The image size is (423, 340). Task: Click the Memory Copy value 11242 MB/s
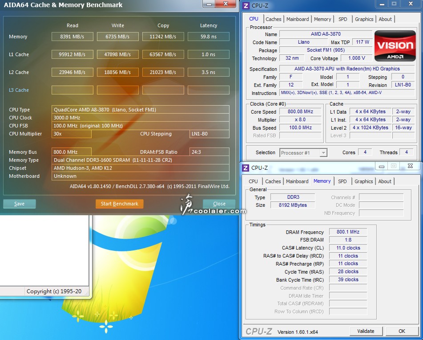pyautogui.click(x=163, y=37)
